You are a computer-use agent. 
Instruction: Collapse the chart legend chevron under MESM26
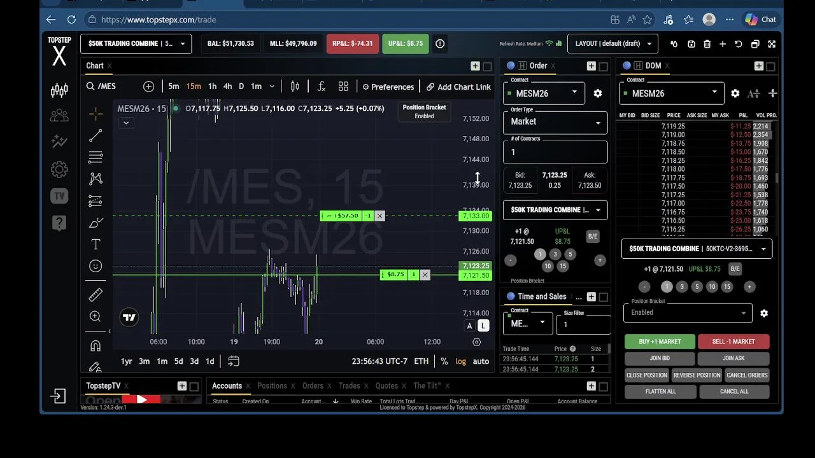[126, 123]
